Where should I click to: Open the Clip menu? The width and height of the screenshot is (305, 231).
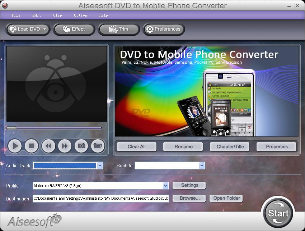pos(57,15)
